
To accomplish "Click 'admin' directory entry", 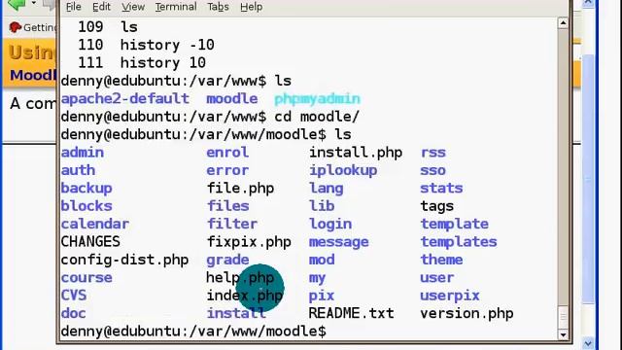I will [83, 153].
